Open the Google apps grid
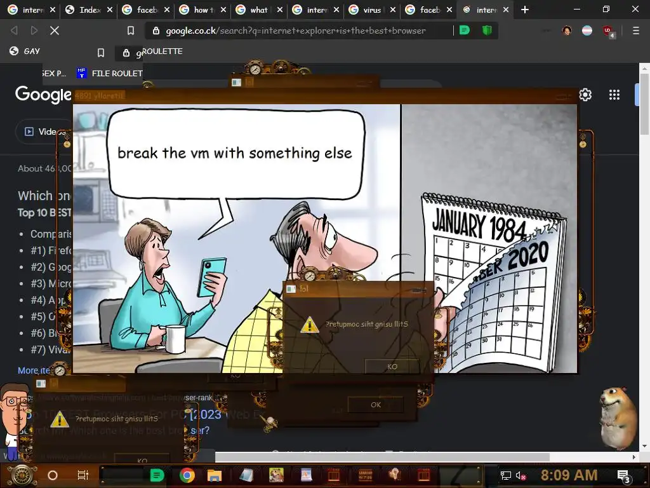650x488 pixels. [614, 95]
